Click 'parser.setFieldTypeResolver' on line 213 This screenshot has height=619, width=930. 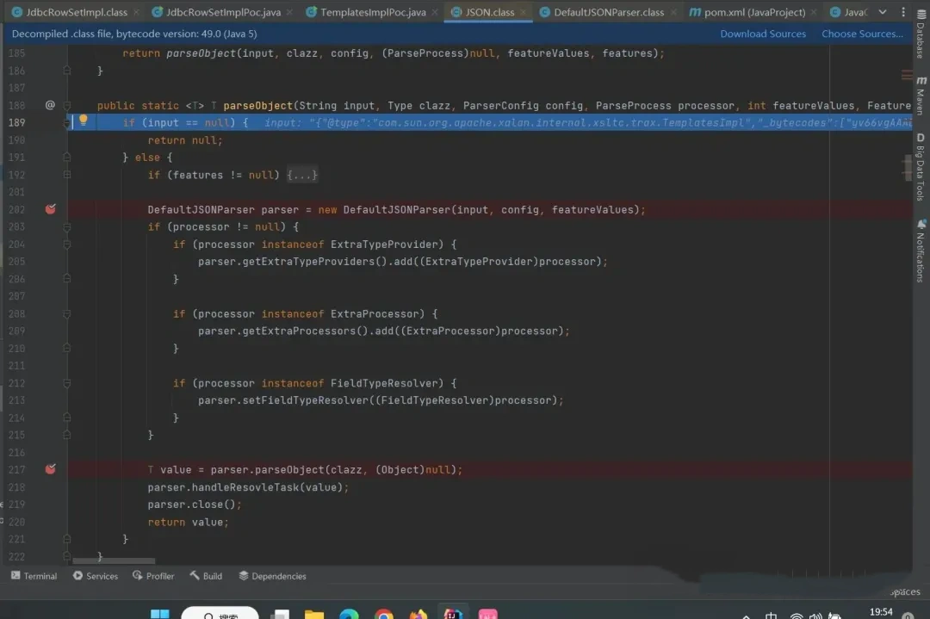283,400
